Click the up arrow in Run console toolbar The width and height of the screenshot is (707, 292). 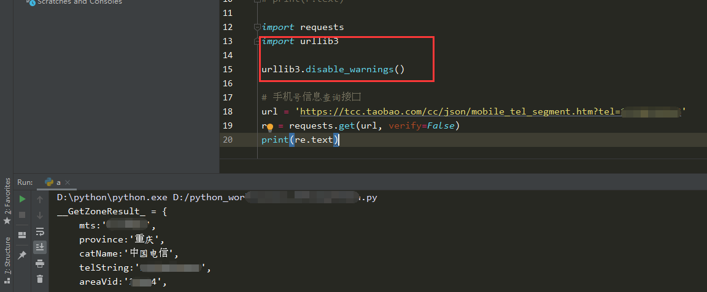click(40, 200)
